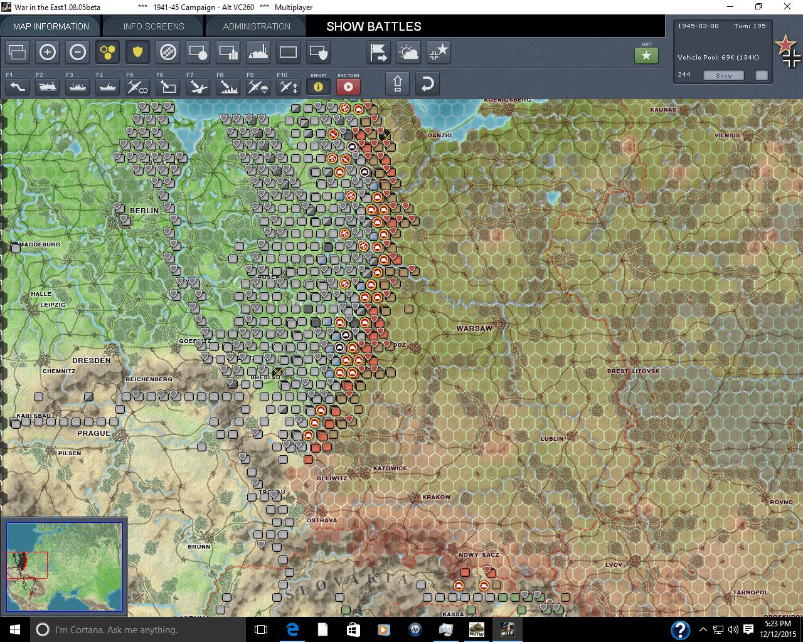Toggle the yellow shield unit display
This screenshot has width=803, height=642.
[137, 52]
